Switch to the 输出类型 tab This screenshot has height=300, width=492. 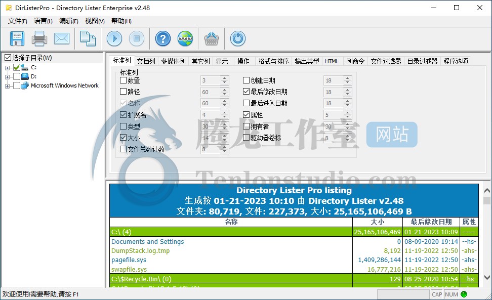(307, 61)
